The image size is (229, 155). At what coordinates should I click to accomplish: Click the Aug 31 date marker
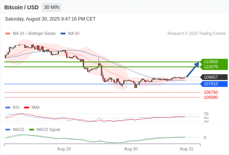click(x=187, y=149)
